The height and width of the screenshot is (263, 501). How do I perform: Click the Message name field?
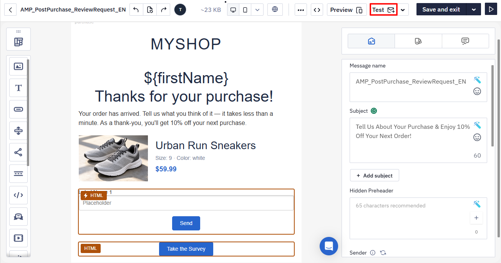pos(418,87)
